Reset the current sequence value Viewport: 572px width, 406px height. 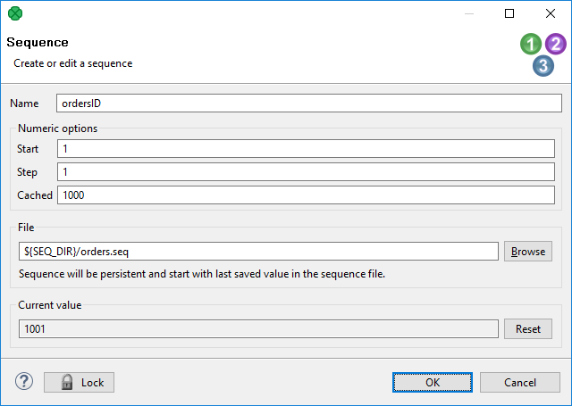click(528, 329)
